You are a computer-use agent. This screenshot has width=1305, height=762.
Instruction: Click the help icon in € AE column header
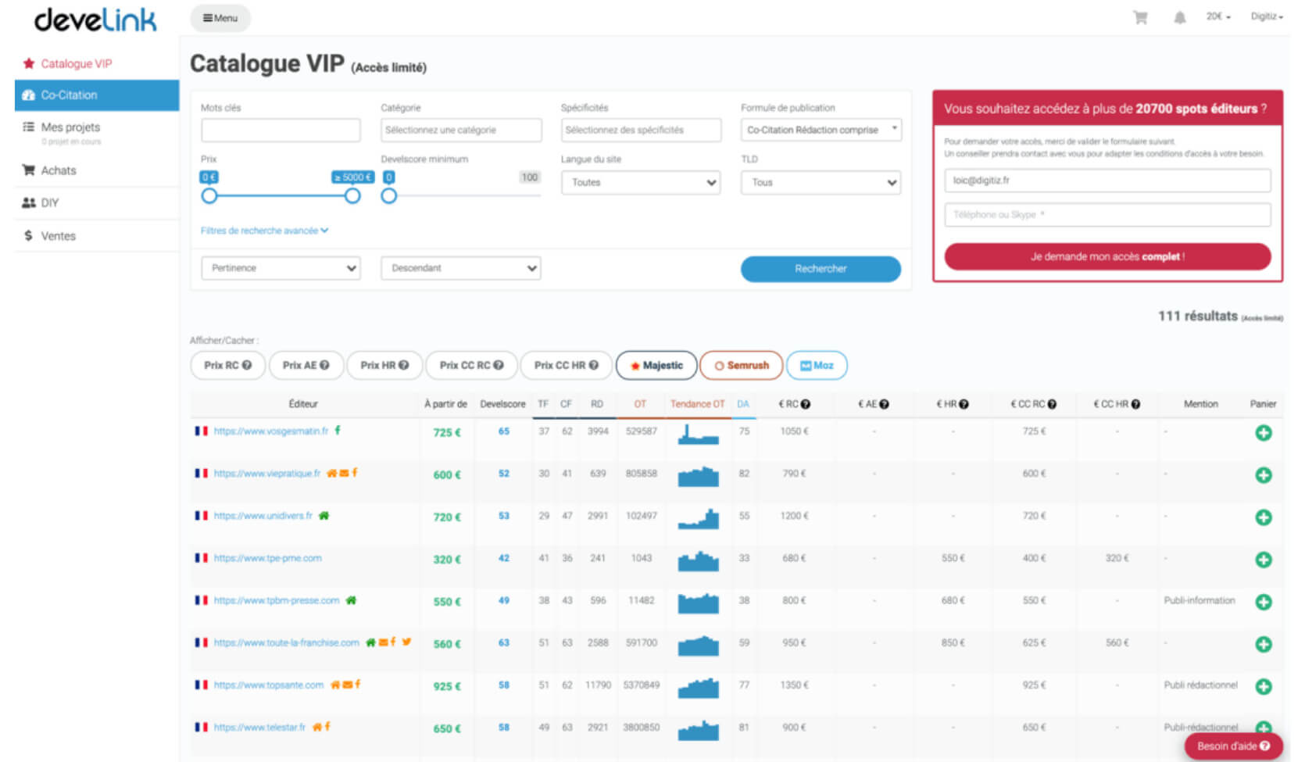(x=885, y=404)
